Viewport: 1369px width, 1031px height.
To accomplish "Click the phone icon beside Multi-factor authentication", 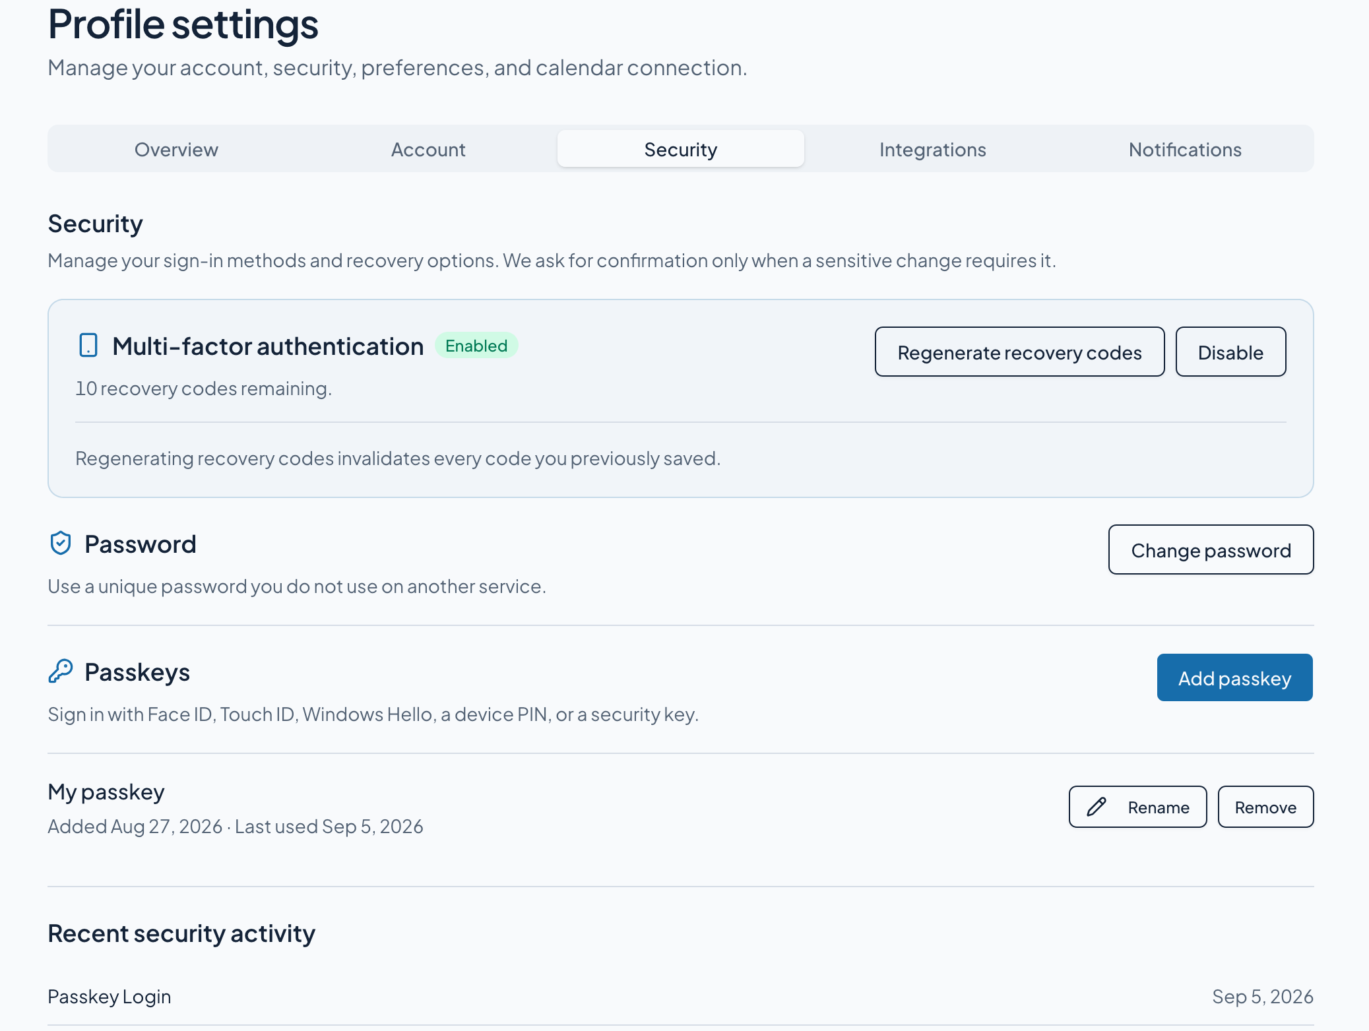I will pyautogui.click(x=88, y=346).
